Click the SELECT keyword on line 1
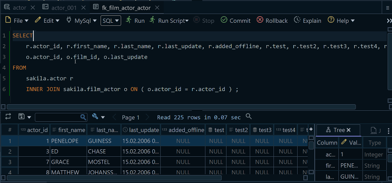392x183 pixels. point(23,35)
